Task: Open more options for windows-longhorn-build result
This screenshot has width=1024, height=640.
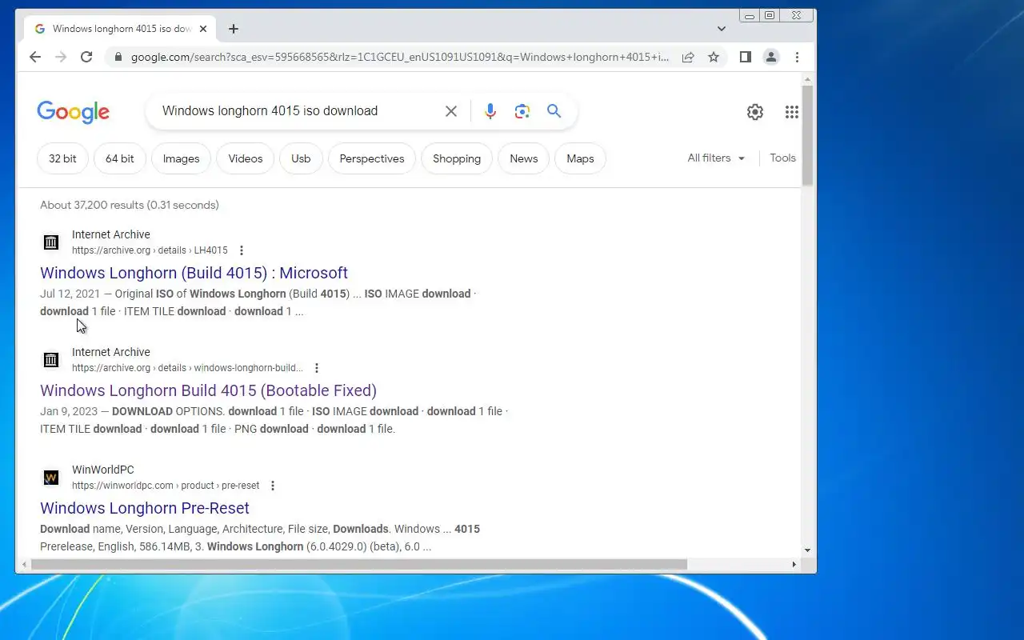Action: [x=317, y=368]
